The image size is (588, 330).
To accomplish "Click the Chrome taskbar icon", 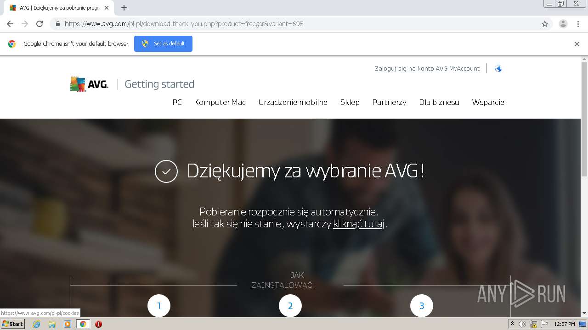I will point(83,324).
